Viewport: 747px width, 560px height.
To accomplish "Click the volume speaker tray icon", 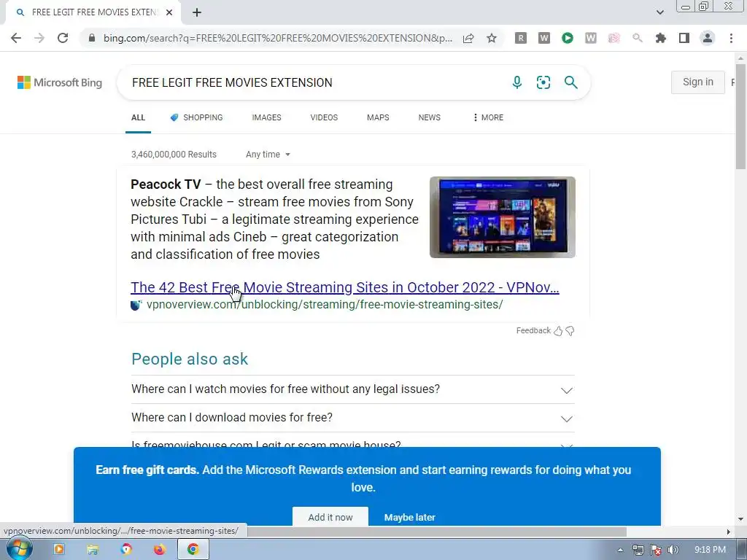I will tap(673, 550).
